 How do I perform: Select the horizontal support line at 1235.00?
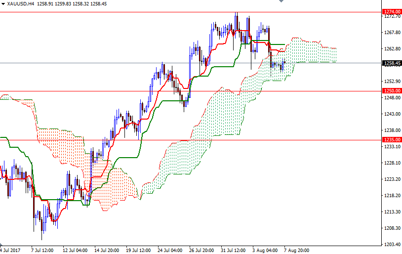click(x=247, y=140)
